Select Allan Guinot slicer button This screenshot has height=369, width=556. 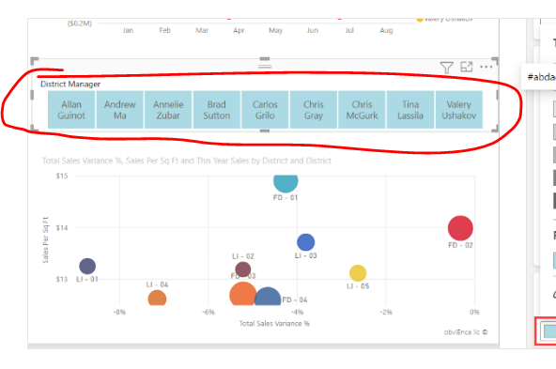[x=71, y=110]
